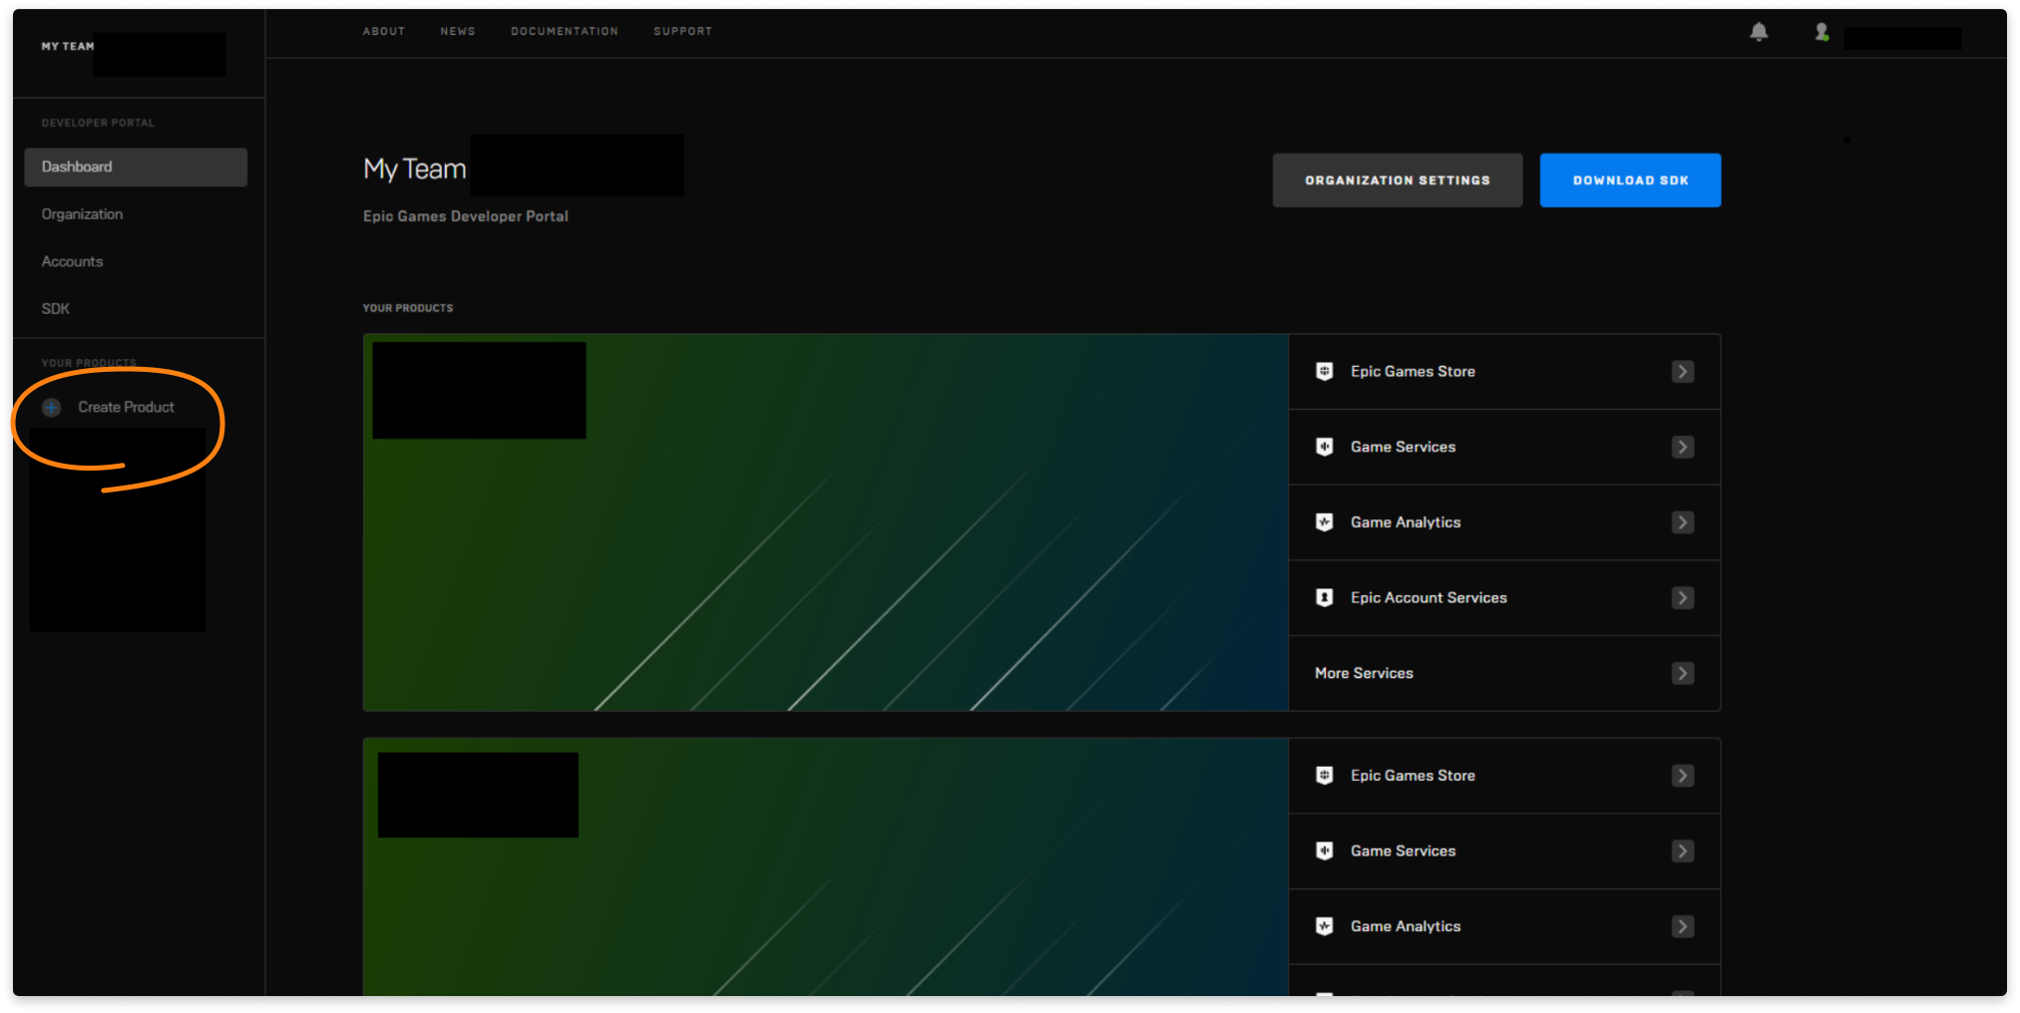This screenshot has width=2020, height=1013.
Task: Click the notification bell icon
Action: click(1759, 32)
